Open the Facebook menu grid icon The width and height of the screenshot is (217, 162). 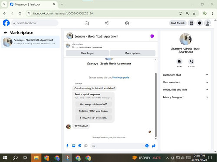click(191, 23)
